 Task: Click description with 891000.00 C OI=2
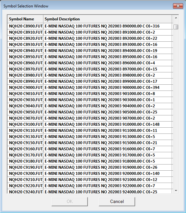108,32
